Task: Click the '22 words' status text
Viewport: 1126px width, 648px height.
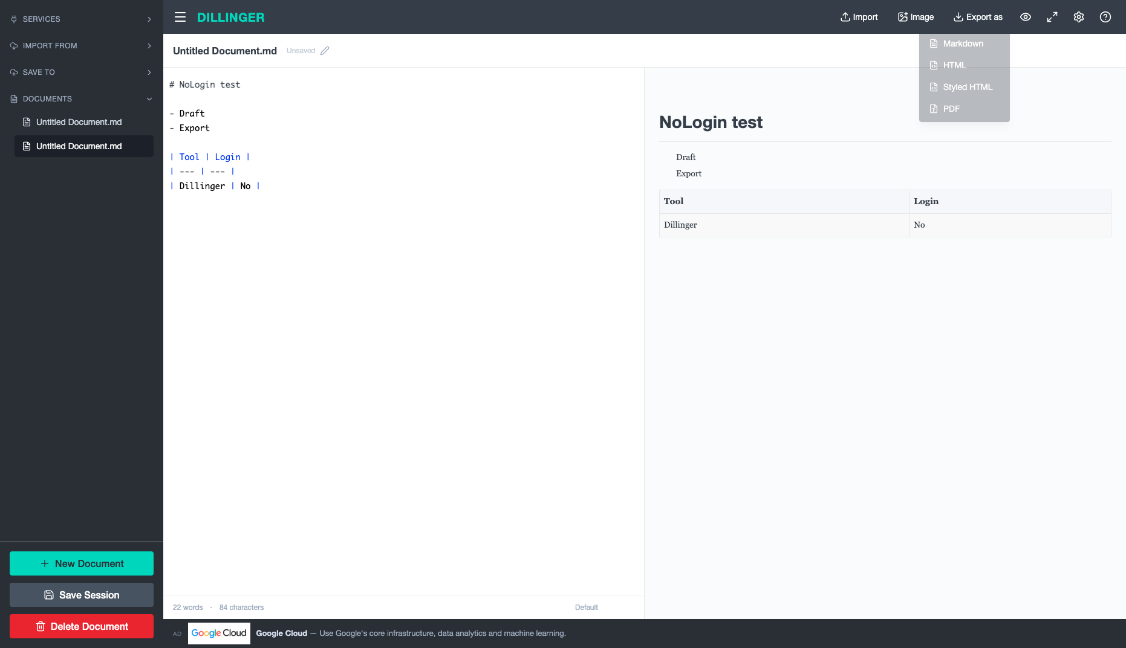Action: coord(188,608)
